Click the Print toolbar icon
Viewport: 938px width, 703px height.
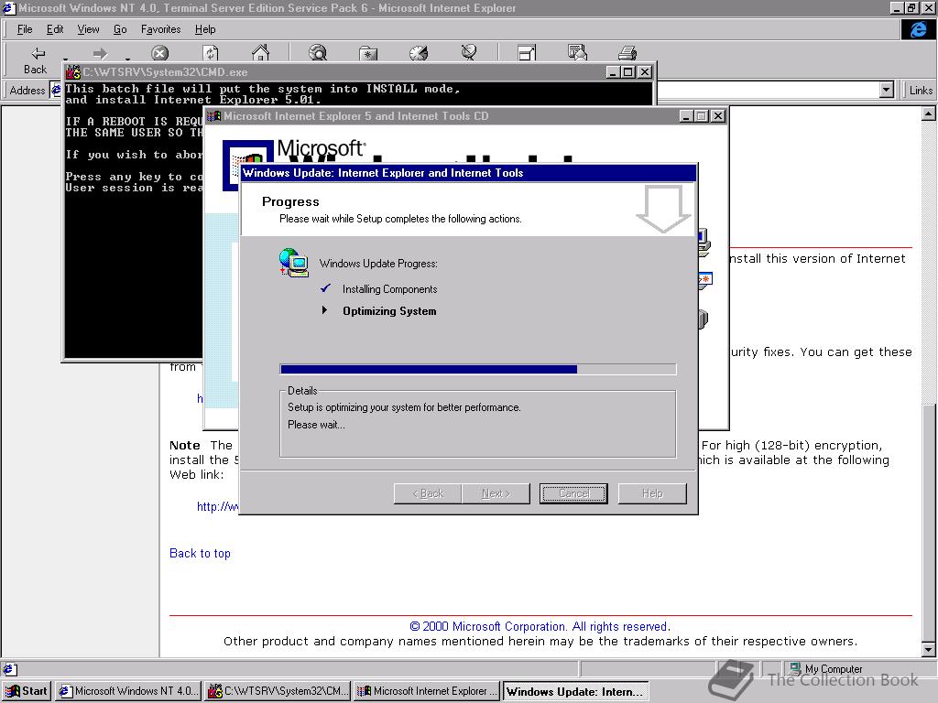pos(627,53)
